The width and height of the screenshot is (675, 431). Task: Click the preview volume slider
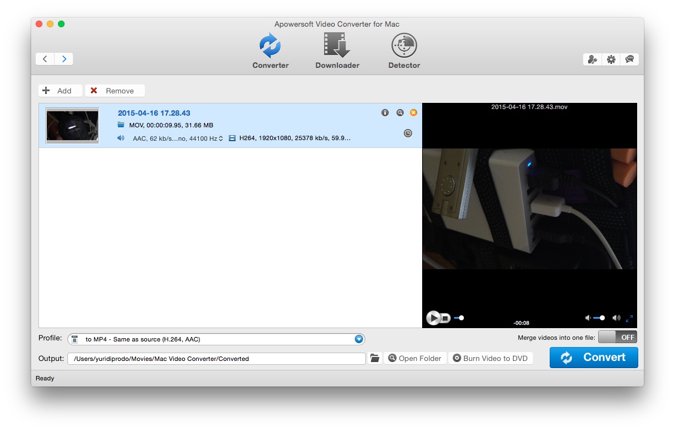click(x=598, y=318)
